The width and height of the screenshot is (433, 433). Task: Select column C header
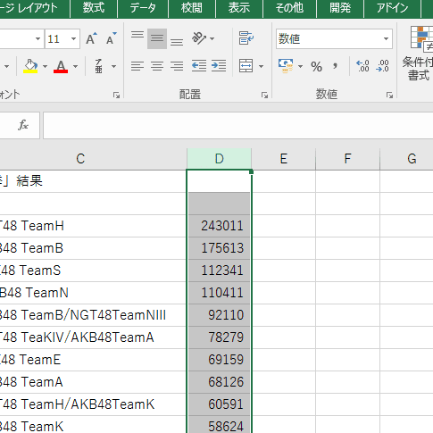click(x=93, y=159)
